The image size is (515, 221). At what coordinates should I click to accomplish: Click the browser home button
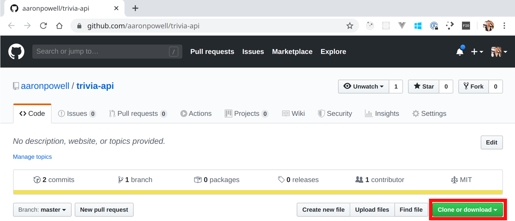[59, 26]
